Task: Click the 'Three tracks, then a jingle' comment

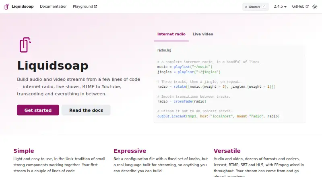Action: (199, 82)
